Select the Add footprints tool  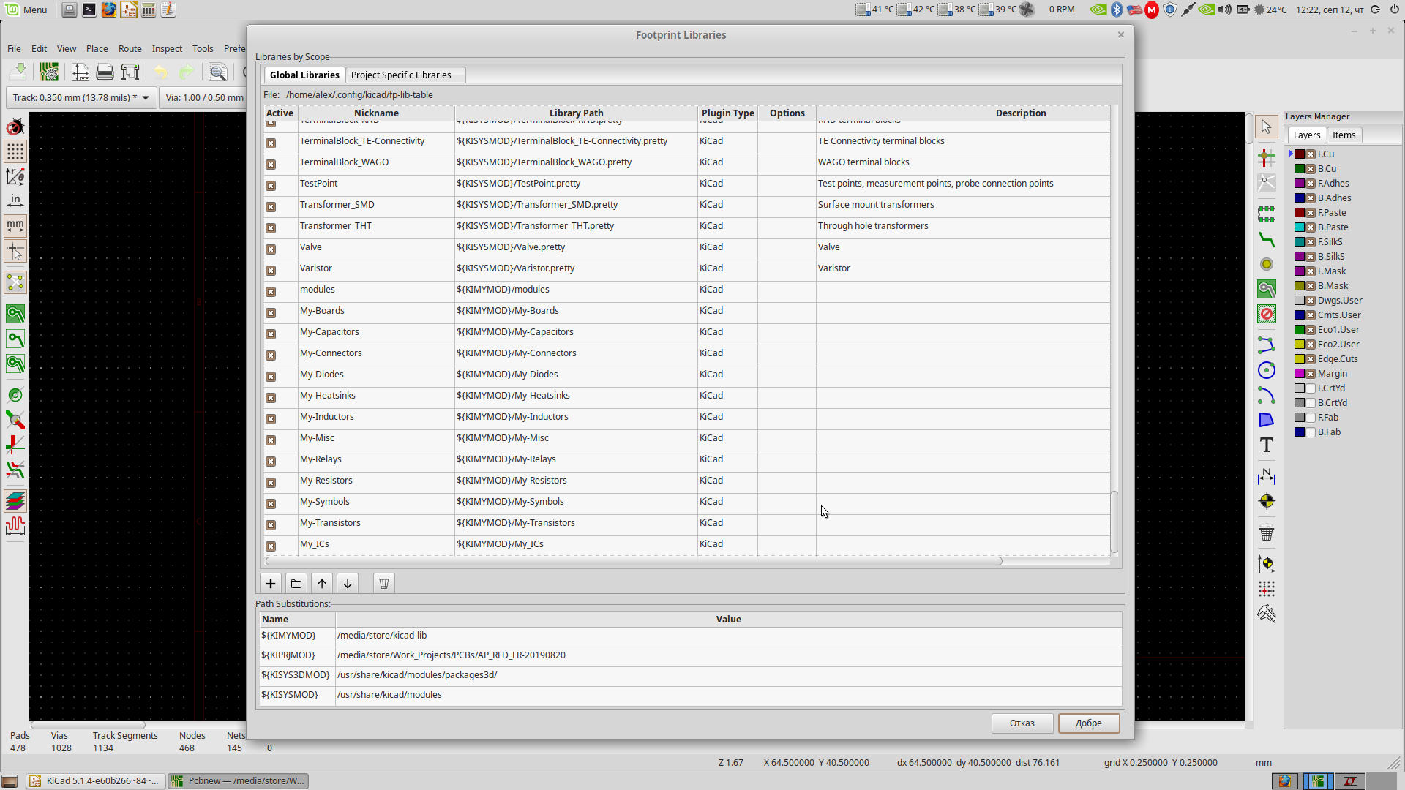pos(1267,214)
